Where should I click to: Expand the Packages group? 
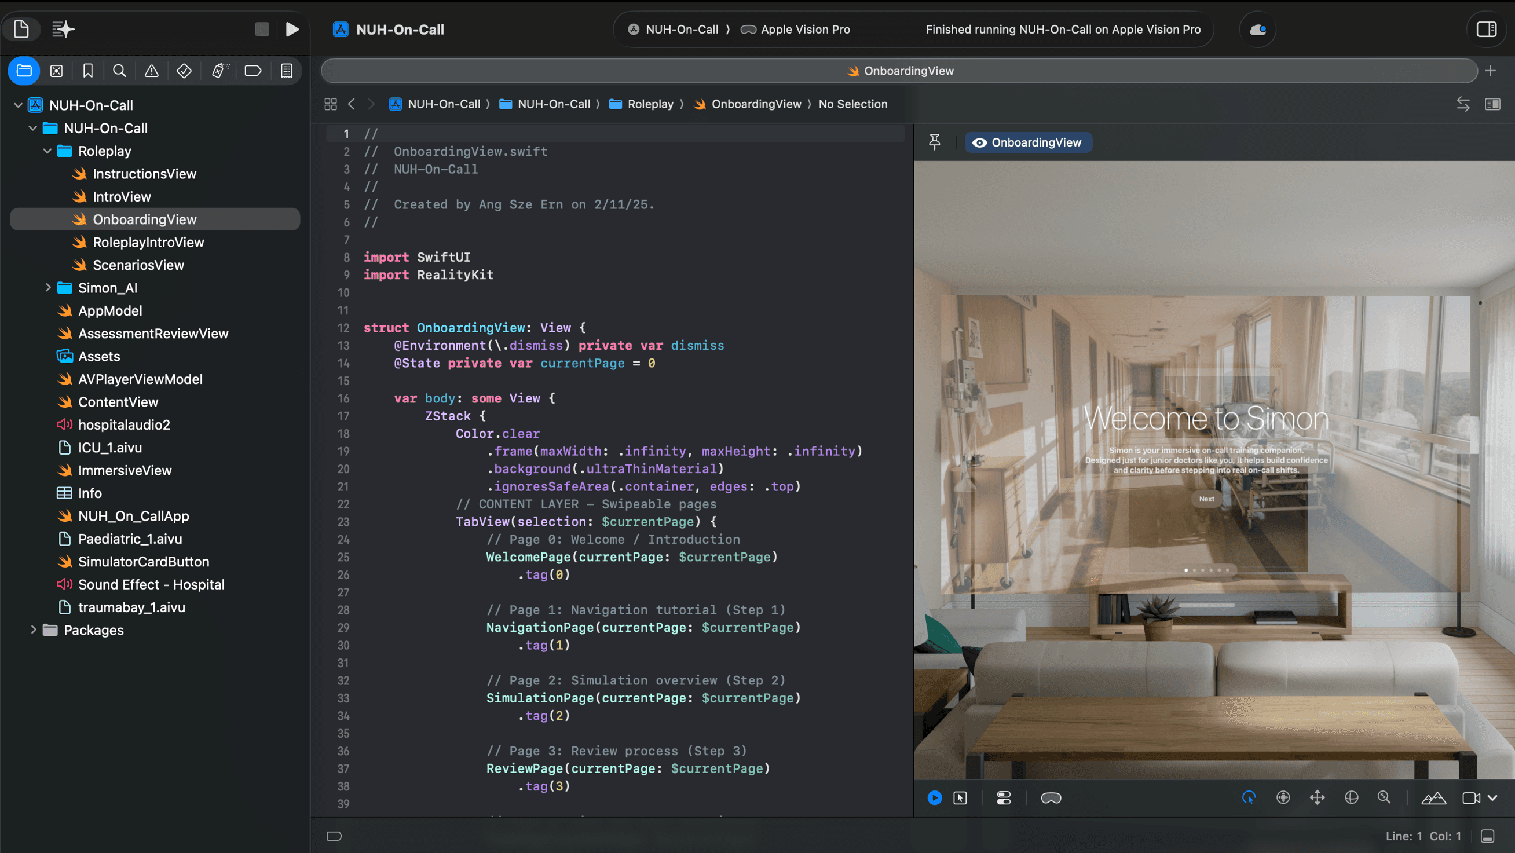(x=34, y=630)
